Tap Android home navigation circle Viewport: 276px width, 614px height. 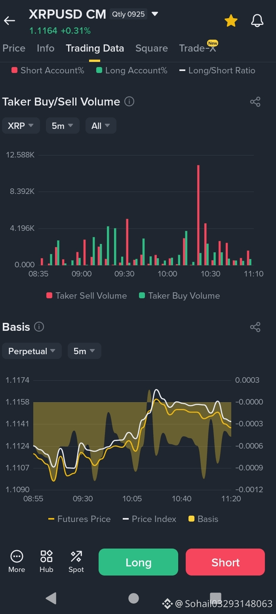[134, 598]
